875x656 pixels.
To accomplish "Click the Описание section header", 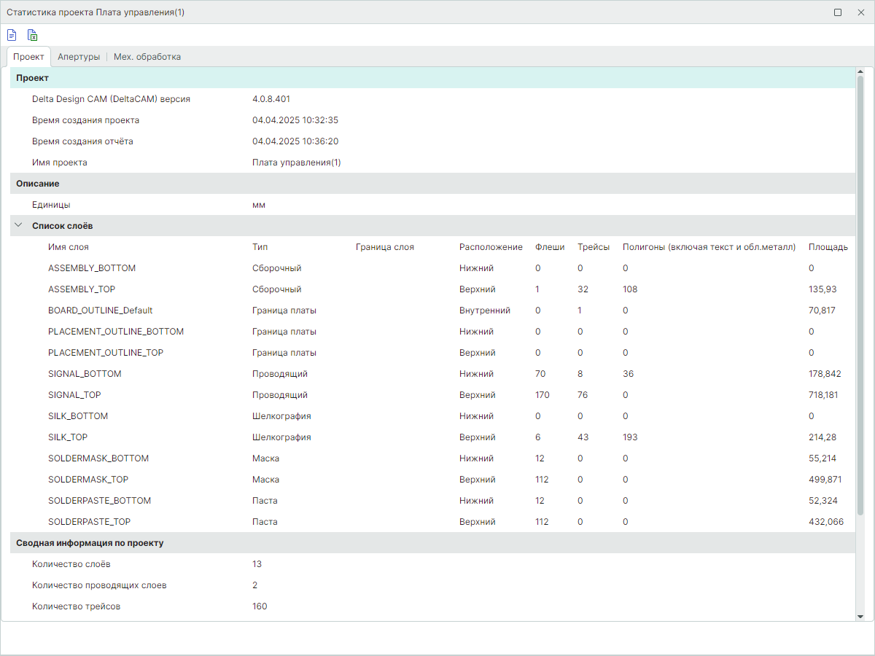I will [38, 184].
